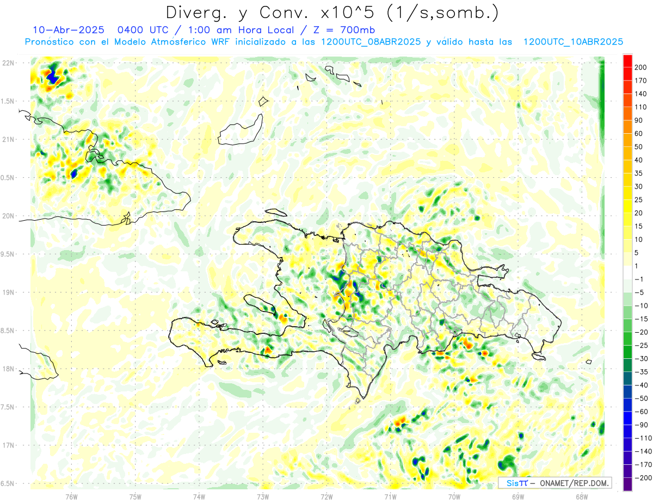Viewport: 653px width, 504px height.
Task: Click the valid-until time '1200UTC_10ABR2025'
Action: point(573,42)
